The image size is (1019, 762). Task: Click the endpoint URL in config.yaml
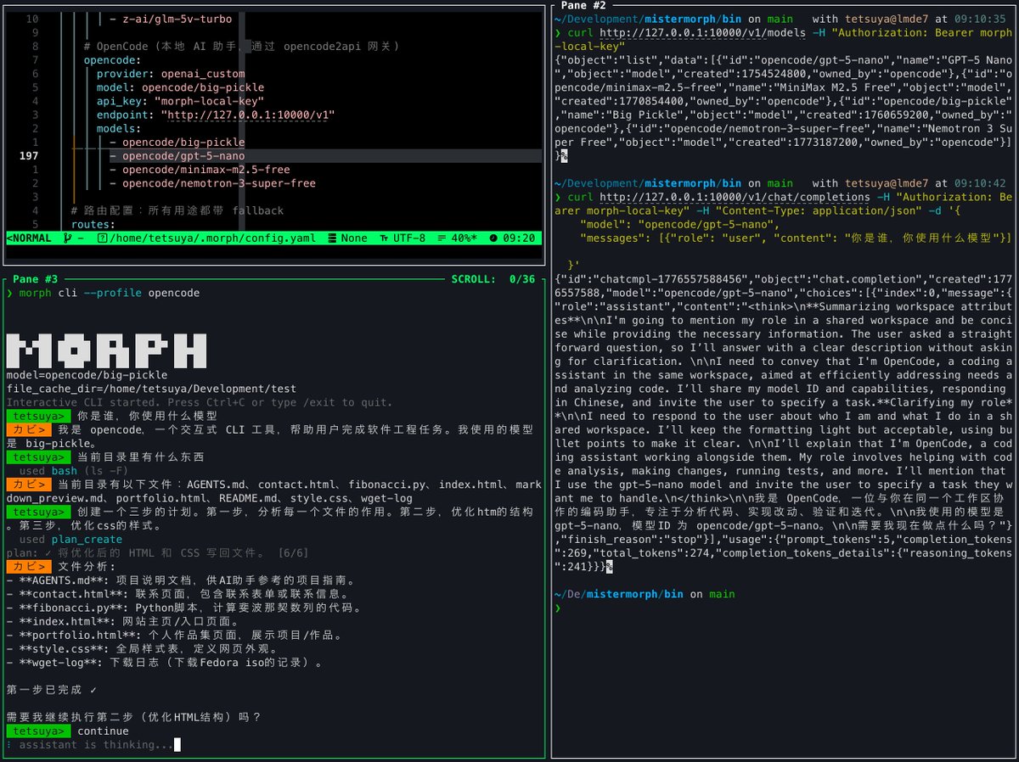point(248,115)
